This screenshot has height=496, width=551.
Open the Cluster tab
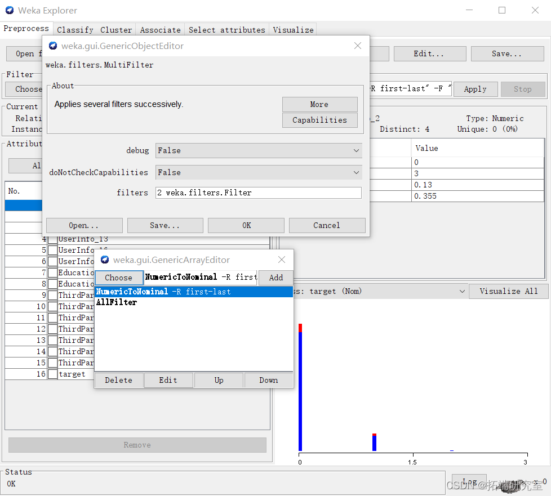click(116, 30)
